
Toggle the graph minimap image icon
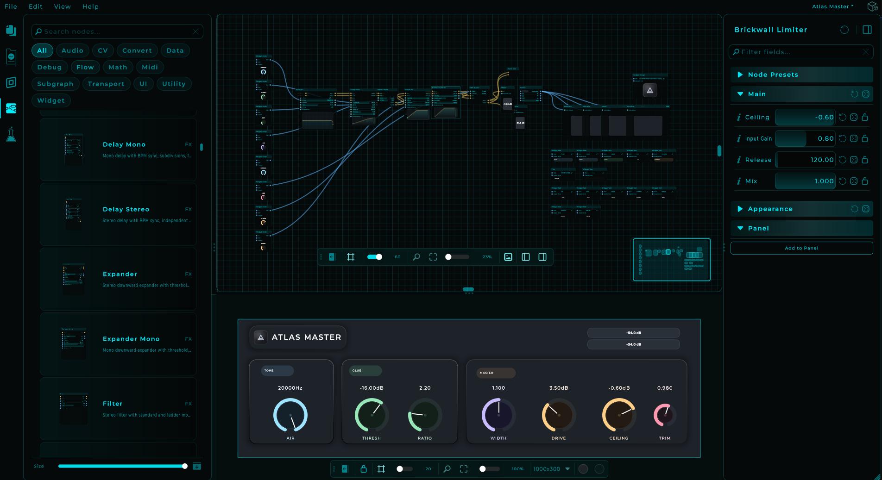(x=508, y=257)
